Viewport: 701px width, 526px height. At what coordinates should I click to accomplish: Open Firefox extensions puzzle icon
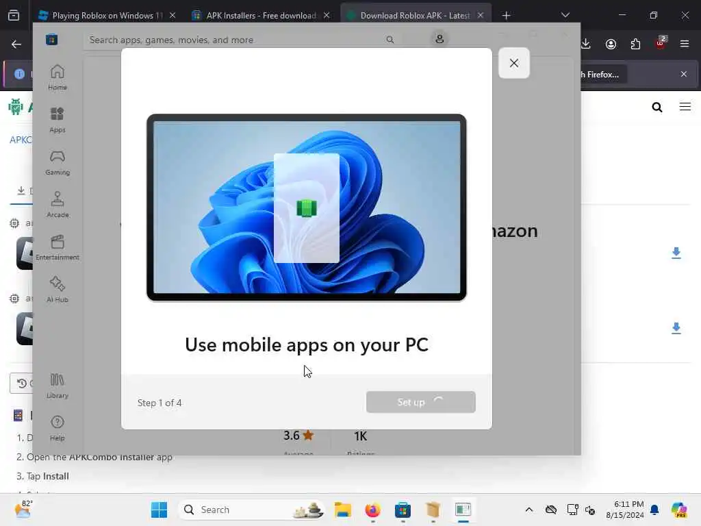(635, 44)
